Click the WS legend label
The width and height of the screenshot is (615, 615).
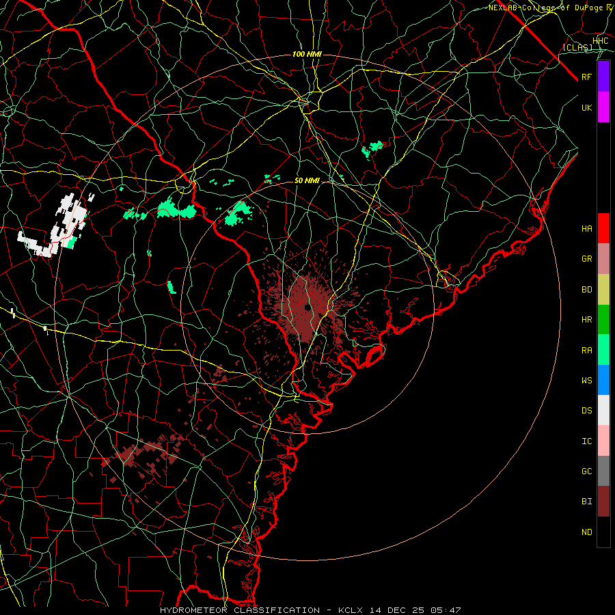pyautogui.click(x=586, y=380)
